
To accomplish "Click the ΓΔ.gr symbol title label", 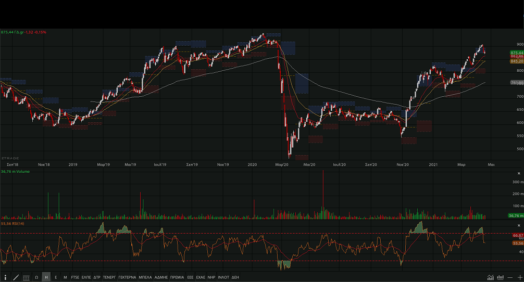I will pyautogui.click(x=20, y=32).
